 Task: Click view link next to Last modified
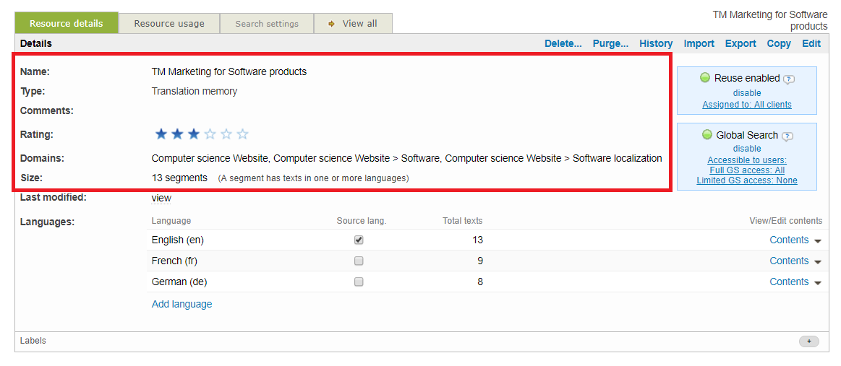(161, 198)
